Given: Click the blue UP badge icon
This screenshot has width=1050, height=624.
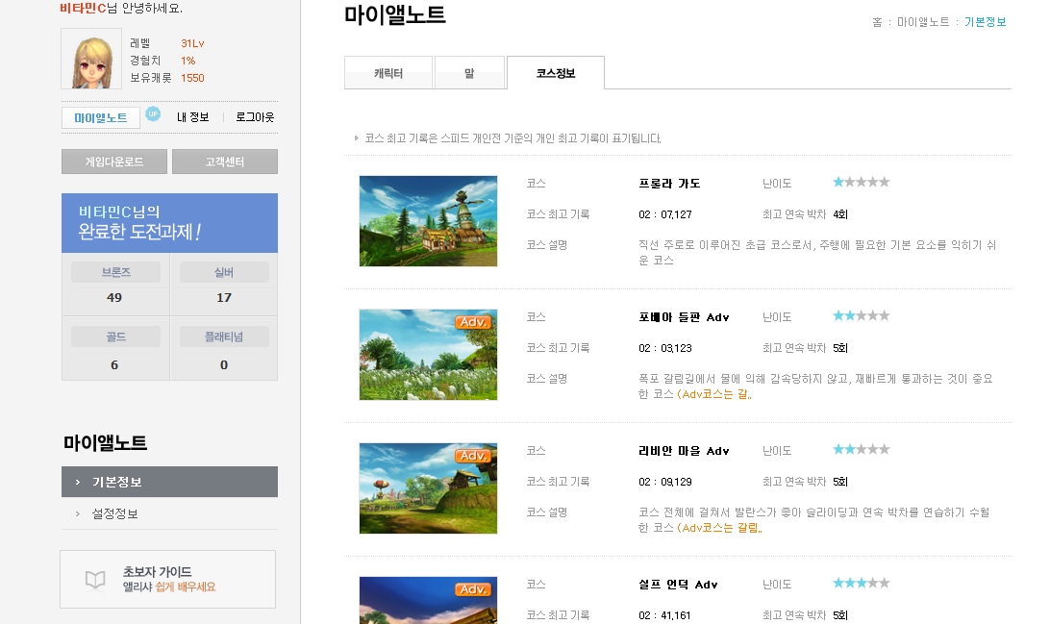Looking at the screenshot, I should click(153, 113).
